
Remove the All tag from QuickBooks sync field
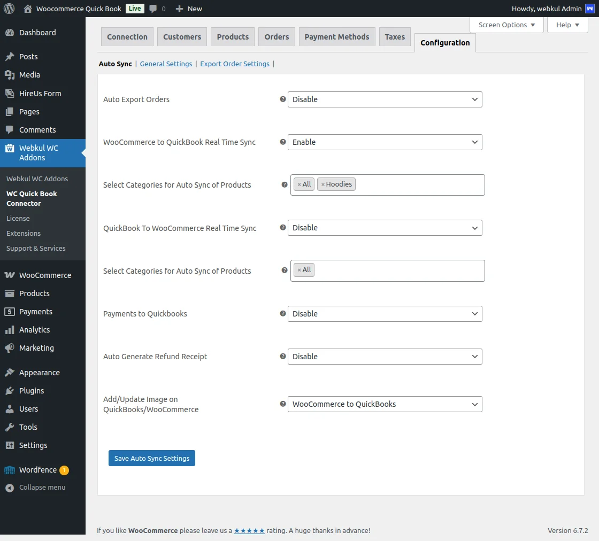[299, 270]
